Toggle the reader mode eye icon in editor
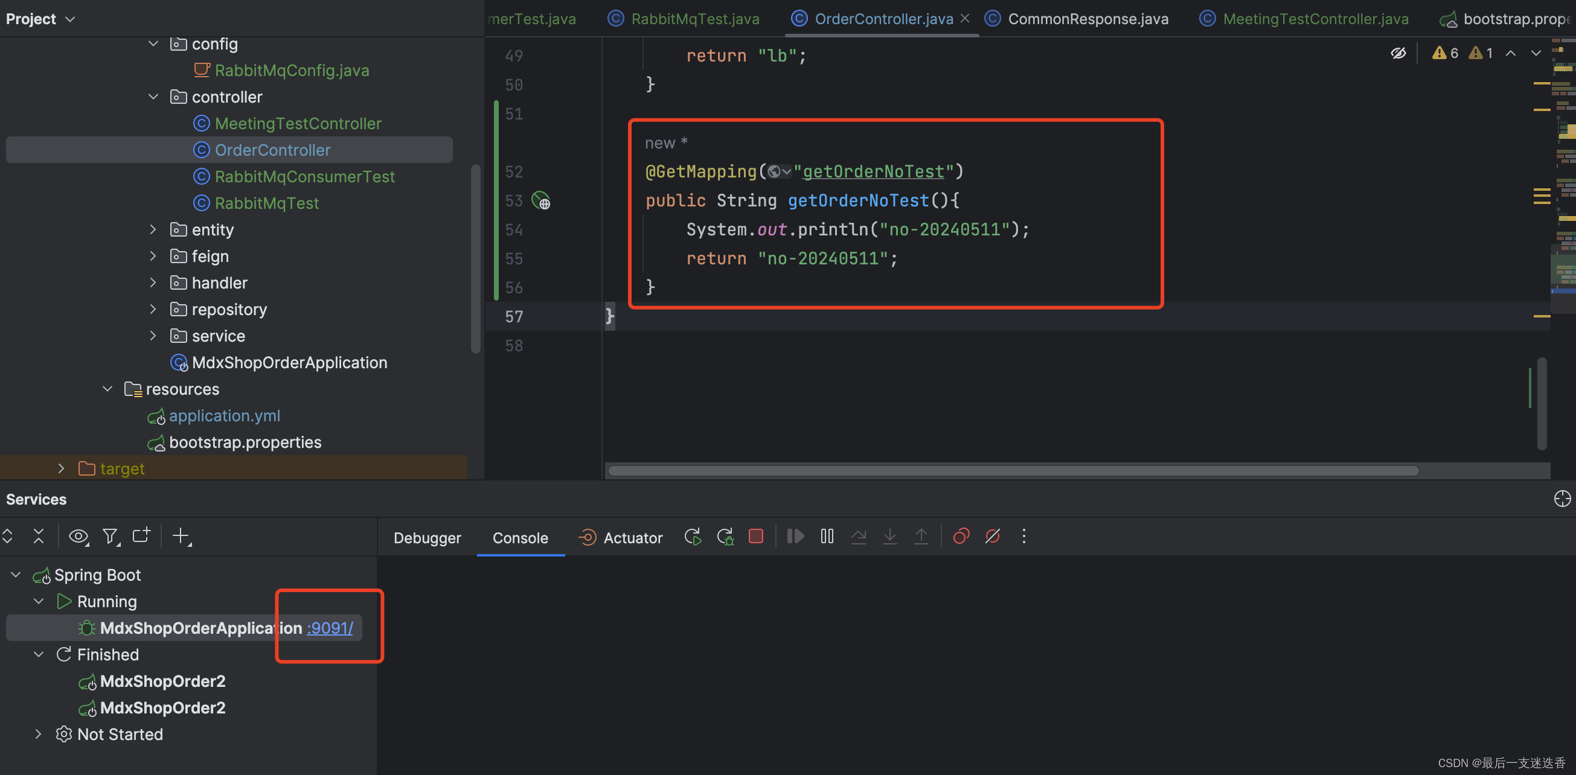Screen dimensions: 1576x775 coord(1398,53)
